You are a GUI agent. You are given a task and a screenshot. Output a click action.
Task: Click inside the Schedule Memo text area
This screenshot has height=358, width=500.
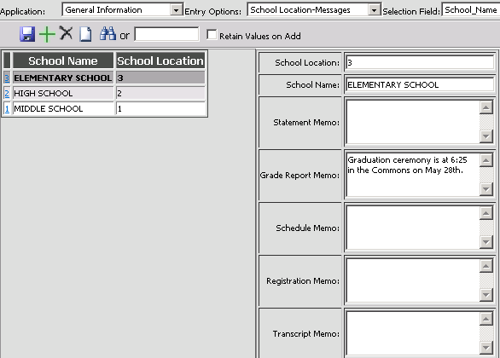pyautogui.click(x=413, y=228)
